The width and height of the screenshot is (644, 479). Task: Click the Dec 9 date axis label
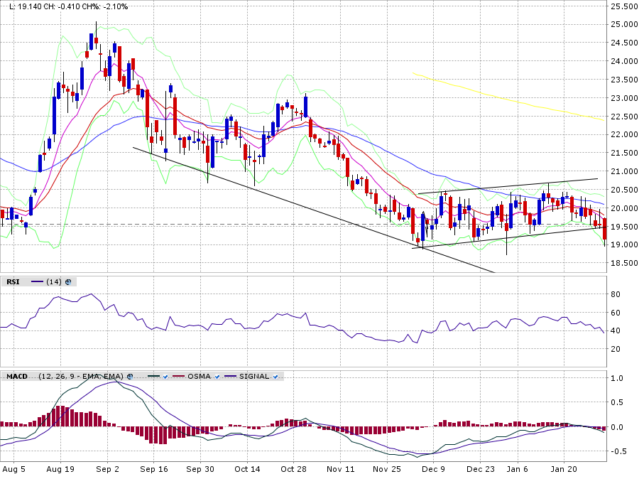pyautogui.click(x=433, y=469)
